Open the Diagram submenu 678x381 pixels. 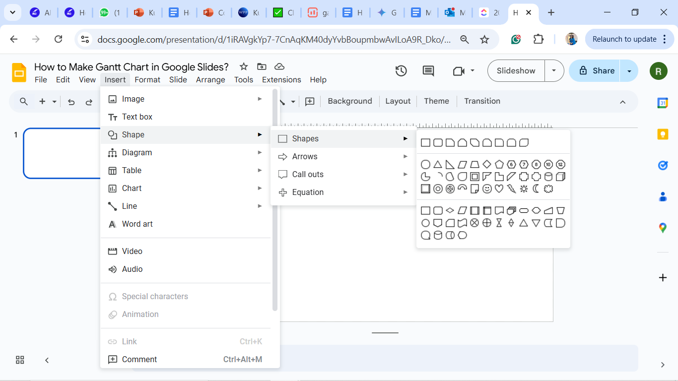(186, 152)
